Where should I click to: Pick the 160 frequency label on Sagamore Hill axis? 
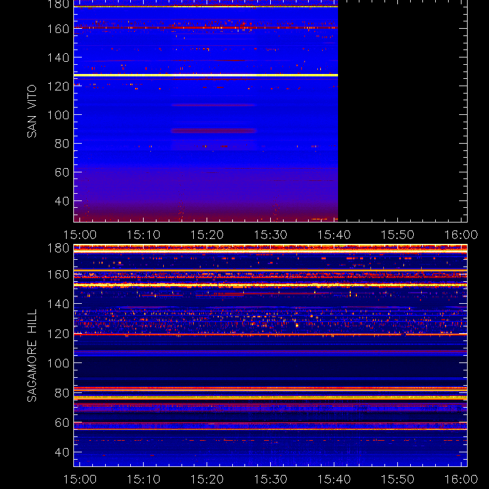58,274
